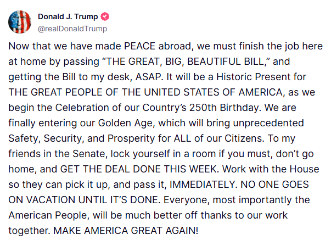Screen dimensions: 331x240
Task: Click the text "UNITED STATES OF AMERICA"
Action: click(213, 92)
